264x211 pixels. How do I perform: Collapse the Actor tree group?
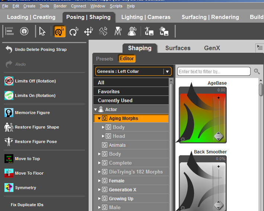95,110
